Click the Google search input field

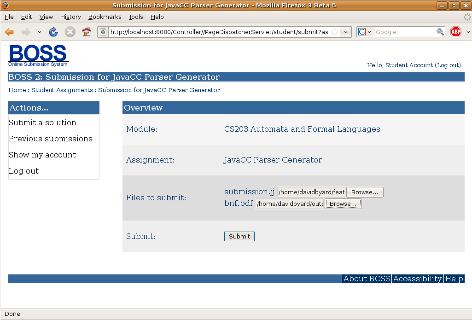404,32
